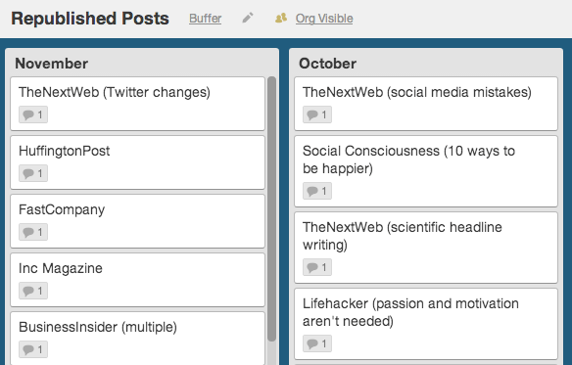The image size is (572, 365).
Task: Click the Org Visible visibility link
Action: tap(324, 19)
